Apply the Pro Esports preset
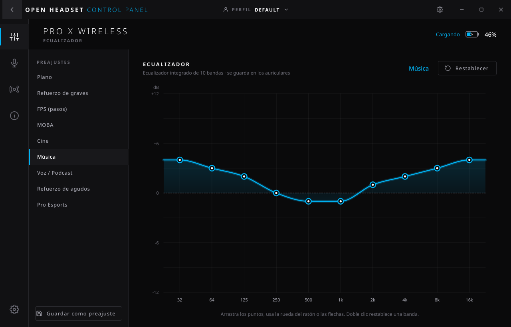511x327 pixels. [x=79, y=205]
